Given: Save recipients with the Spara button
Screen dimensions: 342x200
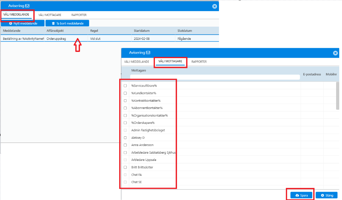Looking at the screenshot, I should tap(301, 196).
